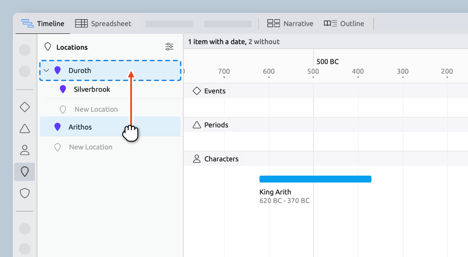Click the '1 item with a date' text
Image resolution: width=468 pixels, height=257 pixels.
(217, 42)
